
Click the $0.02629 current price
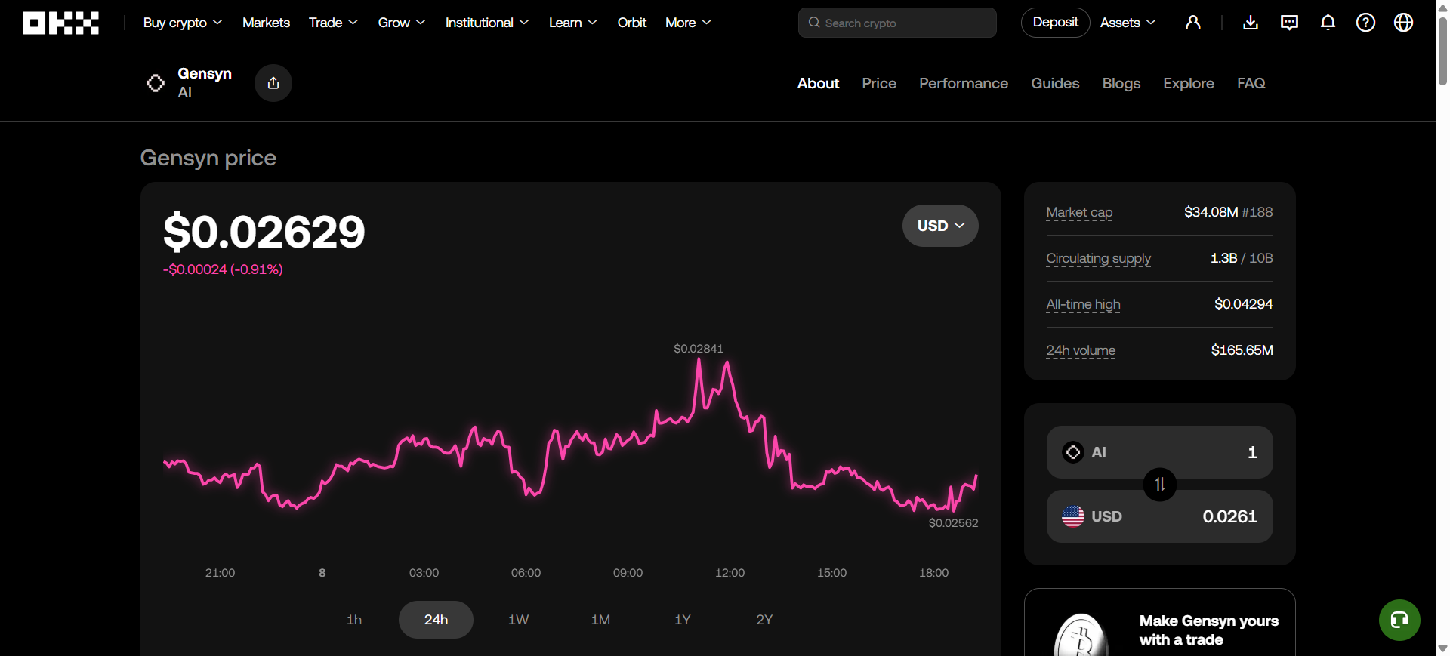pyautogui.click(x=264, y=232)
